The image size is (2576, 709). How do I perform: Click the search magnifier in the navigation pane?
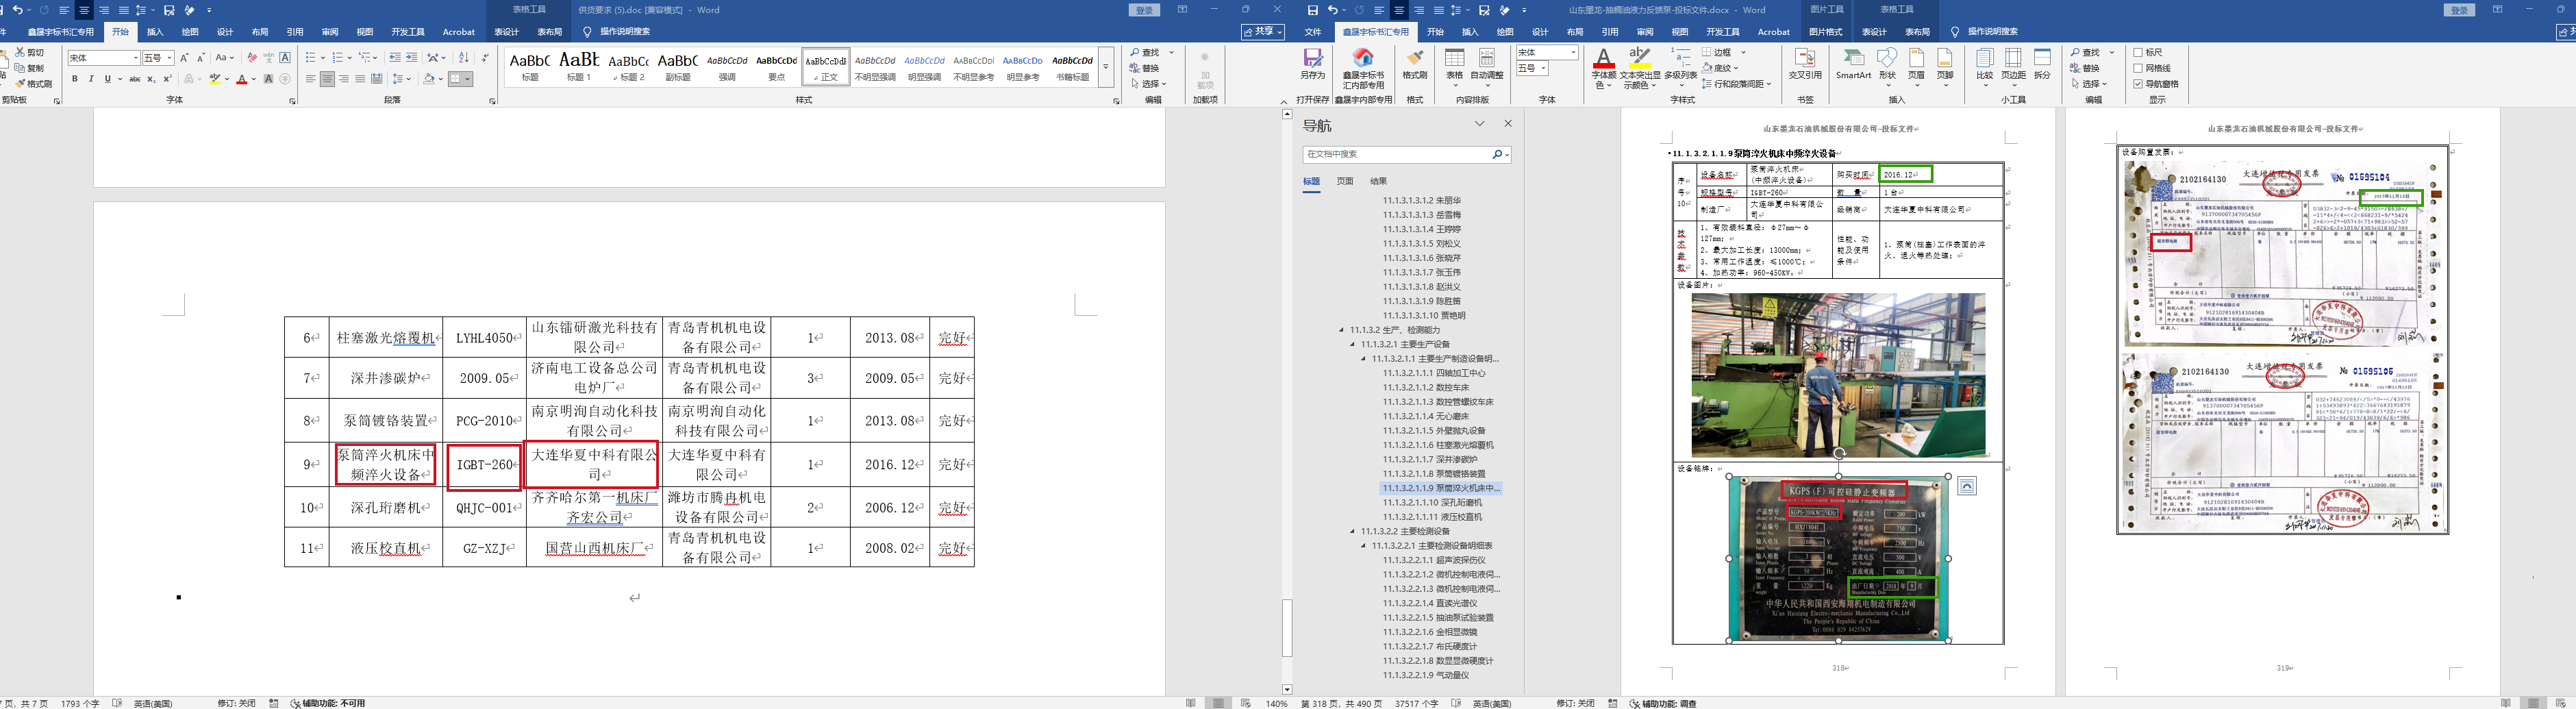pyautogui.click(x=1496, y=155)
